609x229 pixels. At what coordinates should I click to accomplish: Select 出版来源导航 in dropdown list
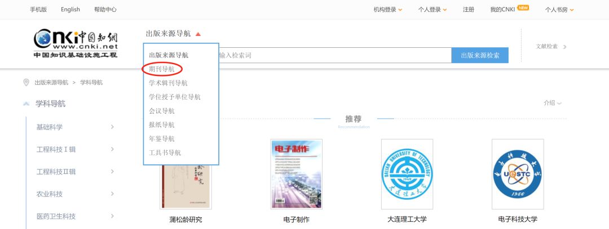(x=169, y=55)
